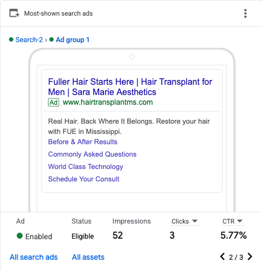Open the Clicks metric dropdown
Screen dimensions: 262x270
click(185, 221)
